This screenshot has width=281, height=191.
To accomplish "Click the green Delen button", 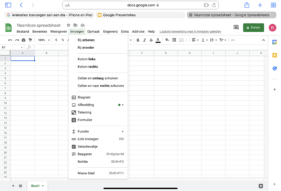I will pos(253,27).
